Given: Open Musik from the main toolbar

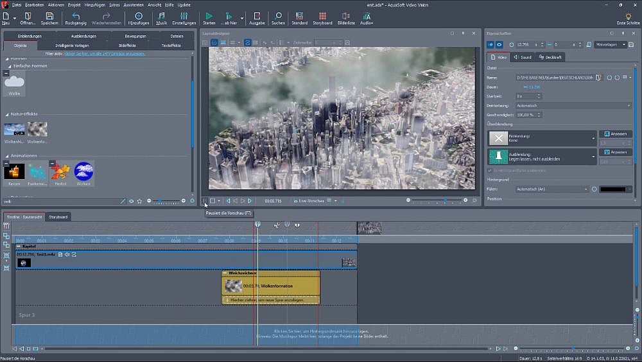Looking at the screenshot, I should [161, 17].
